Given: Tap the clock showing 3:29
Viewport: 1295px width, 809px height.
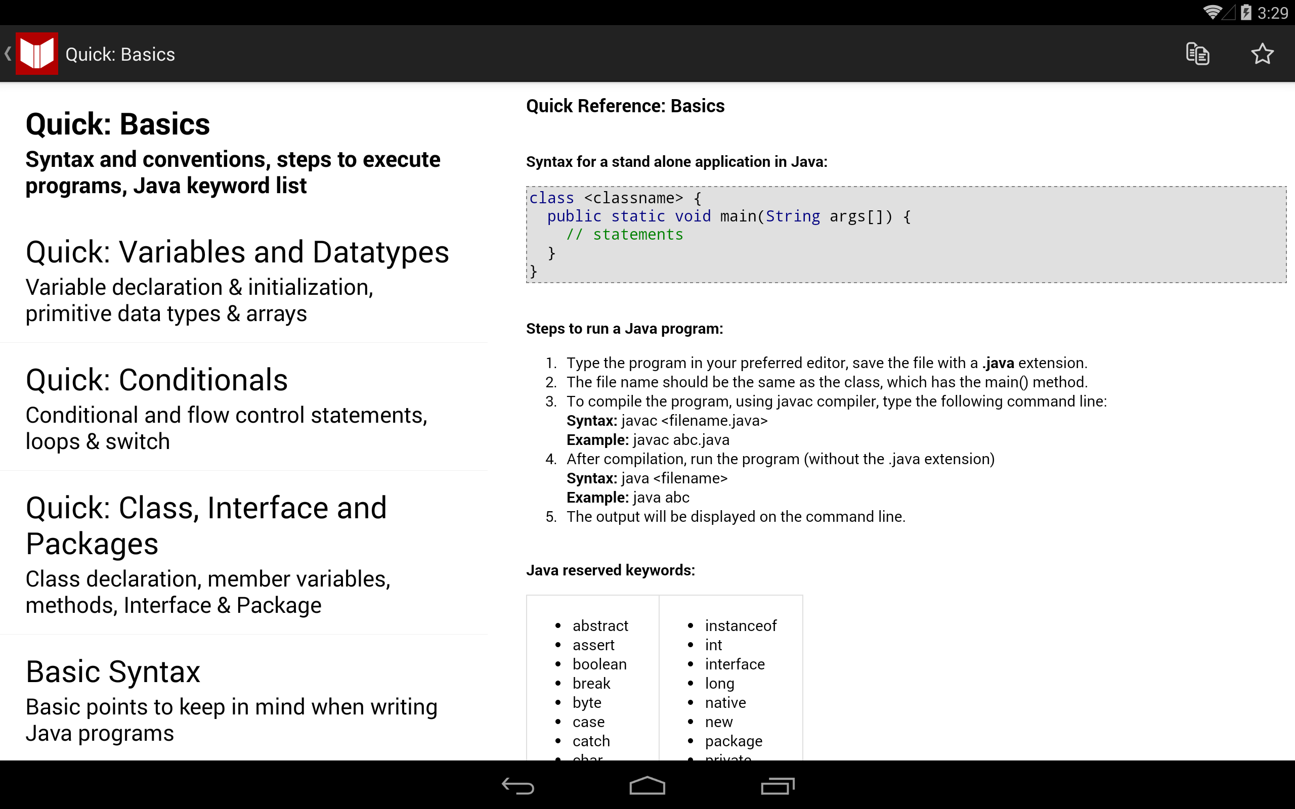Looking at the screenshot, I should tap(1273, 13).
